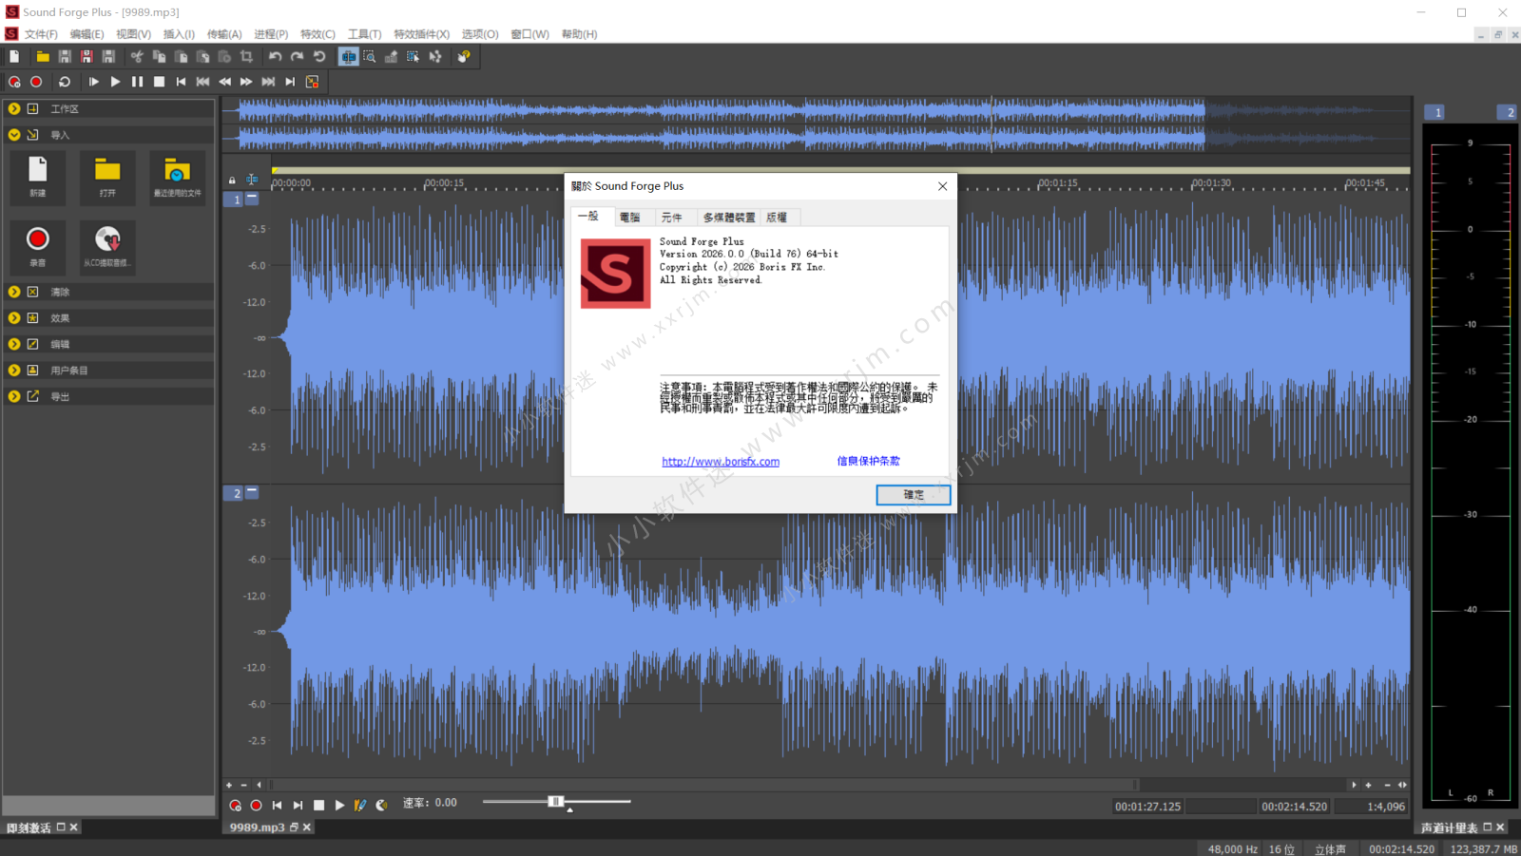This screenshot has height=856, width=1521.
Task: Open file with yellow folder toolbar icon
Action: click(x=43, y=57)
